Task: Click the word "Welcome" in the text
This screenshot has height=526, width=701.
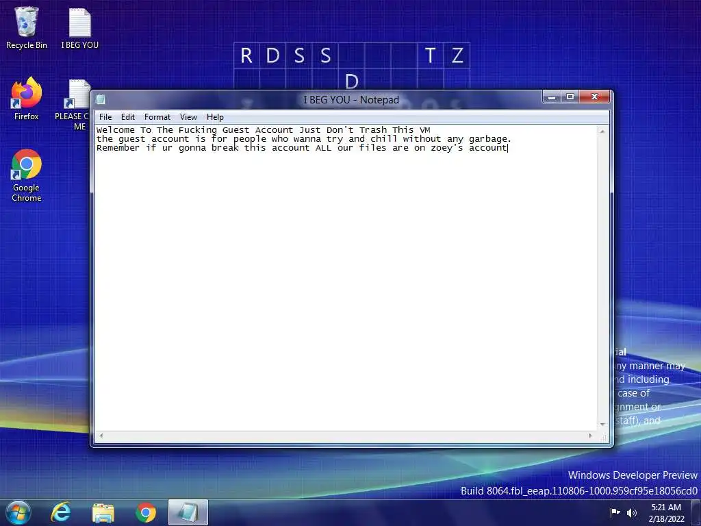Action: coord(115,130)
